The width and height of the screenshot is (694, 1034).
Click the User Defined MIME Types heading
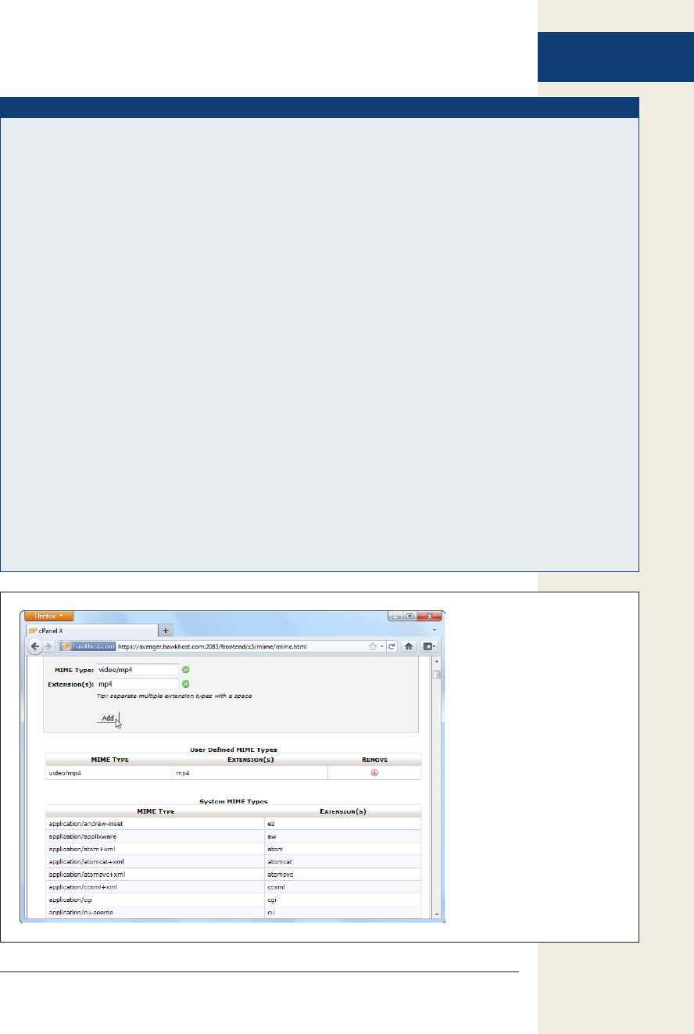pyautogui.click(x=234, y=750)
